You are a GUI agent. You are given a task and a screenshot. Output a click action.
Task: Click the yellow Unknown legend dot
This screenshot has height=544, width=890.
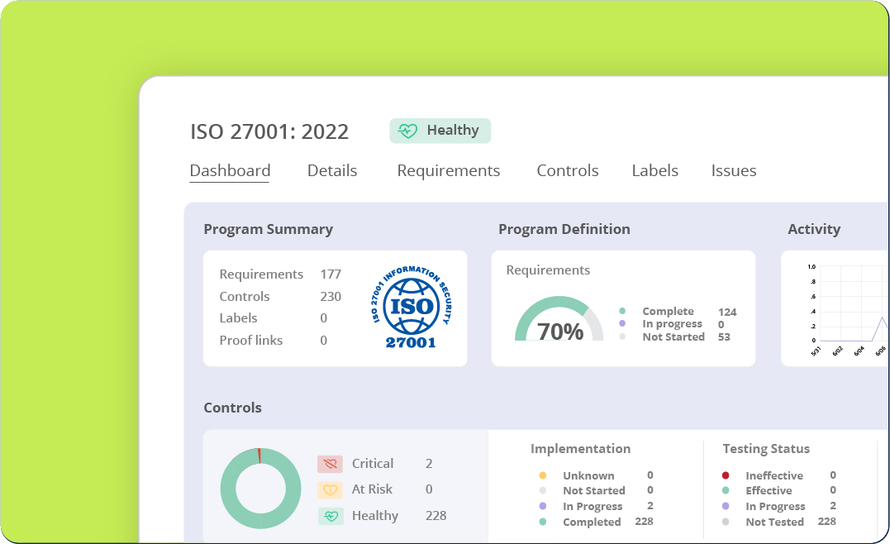543,475
